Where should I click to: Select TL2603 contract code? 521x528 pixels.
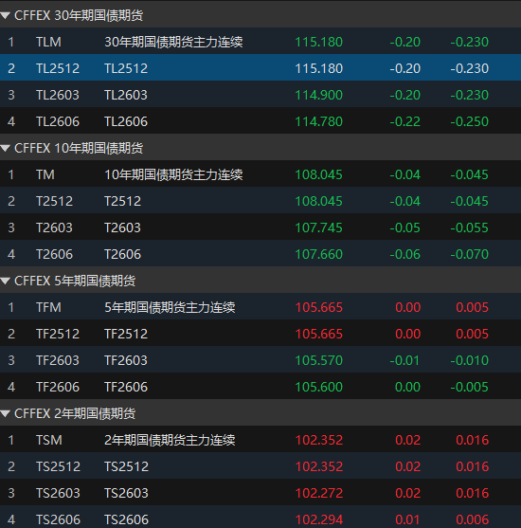(58, 95)
